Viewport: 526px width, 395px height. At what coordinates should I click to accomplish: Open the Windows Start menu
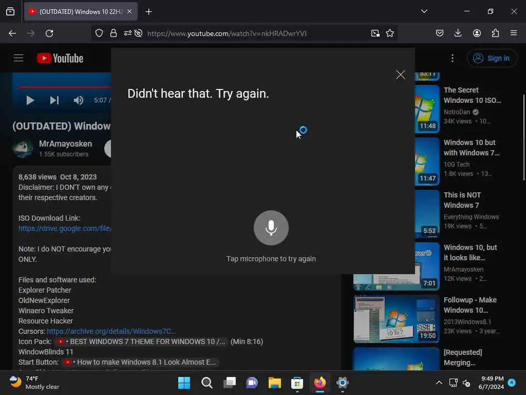pyautogui.click(x=184, y=383)
